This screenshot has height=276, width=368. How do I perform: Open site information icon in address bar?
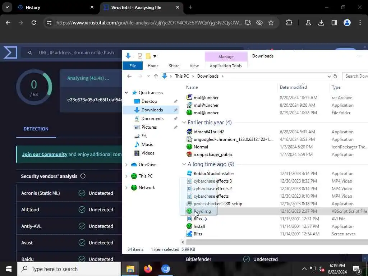(x=49, y=23)
